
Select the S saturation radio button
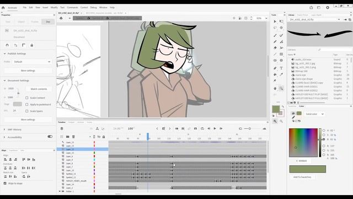click(x=324, y=135)
